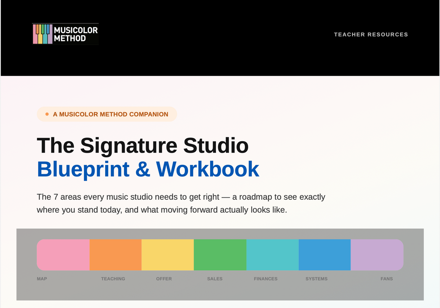
Task: Open the Teacher Resources link
Action: pos(371,34)
